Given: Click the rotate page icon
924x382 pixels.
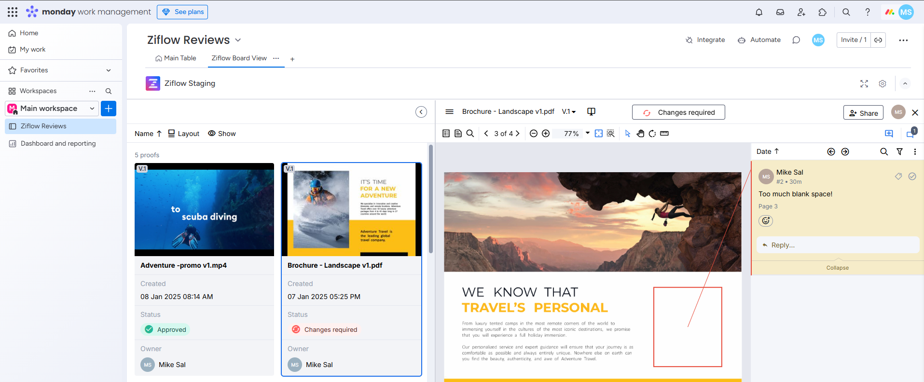Looking at the screenshot, I should [652, 134].
